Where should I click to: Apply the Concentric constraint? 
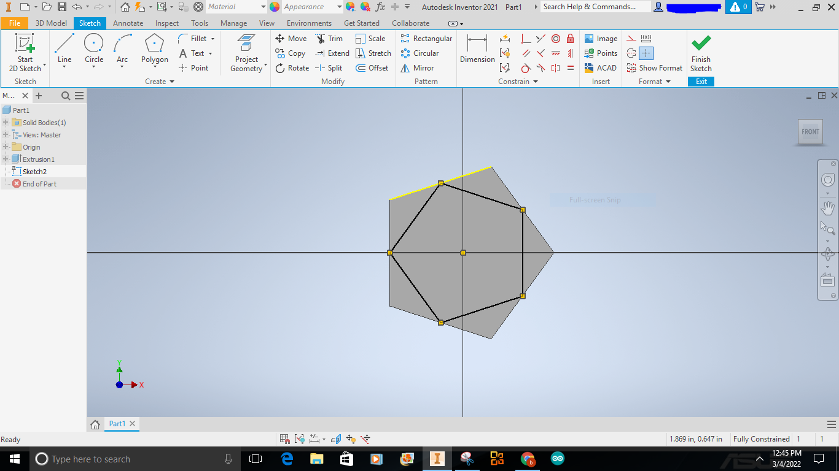coord(556,39)
